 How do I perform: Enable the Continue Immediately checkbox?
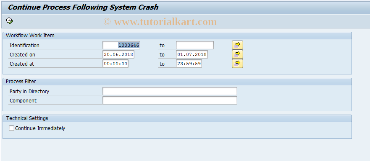[11, 128]
